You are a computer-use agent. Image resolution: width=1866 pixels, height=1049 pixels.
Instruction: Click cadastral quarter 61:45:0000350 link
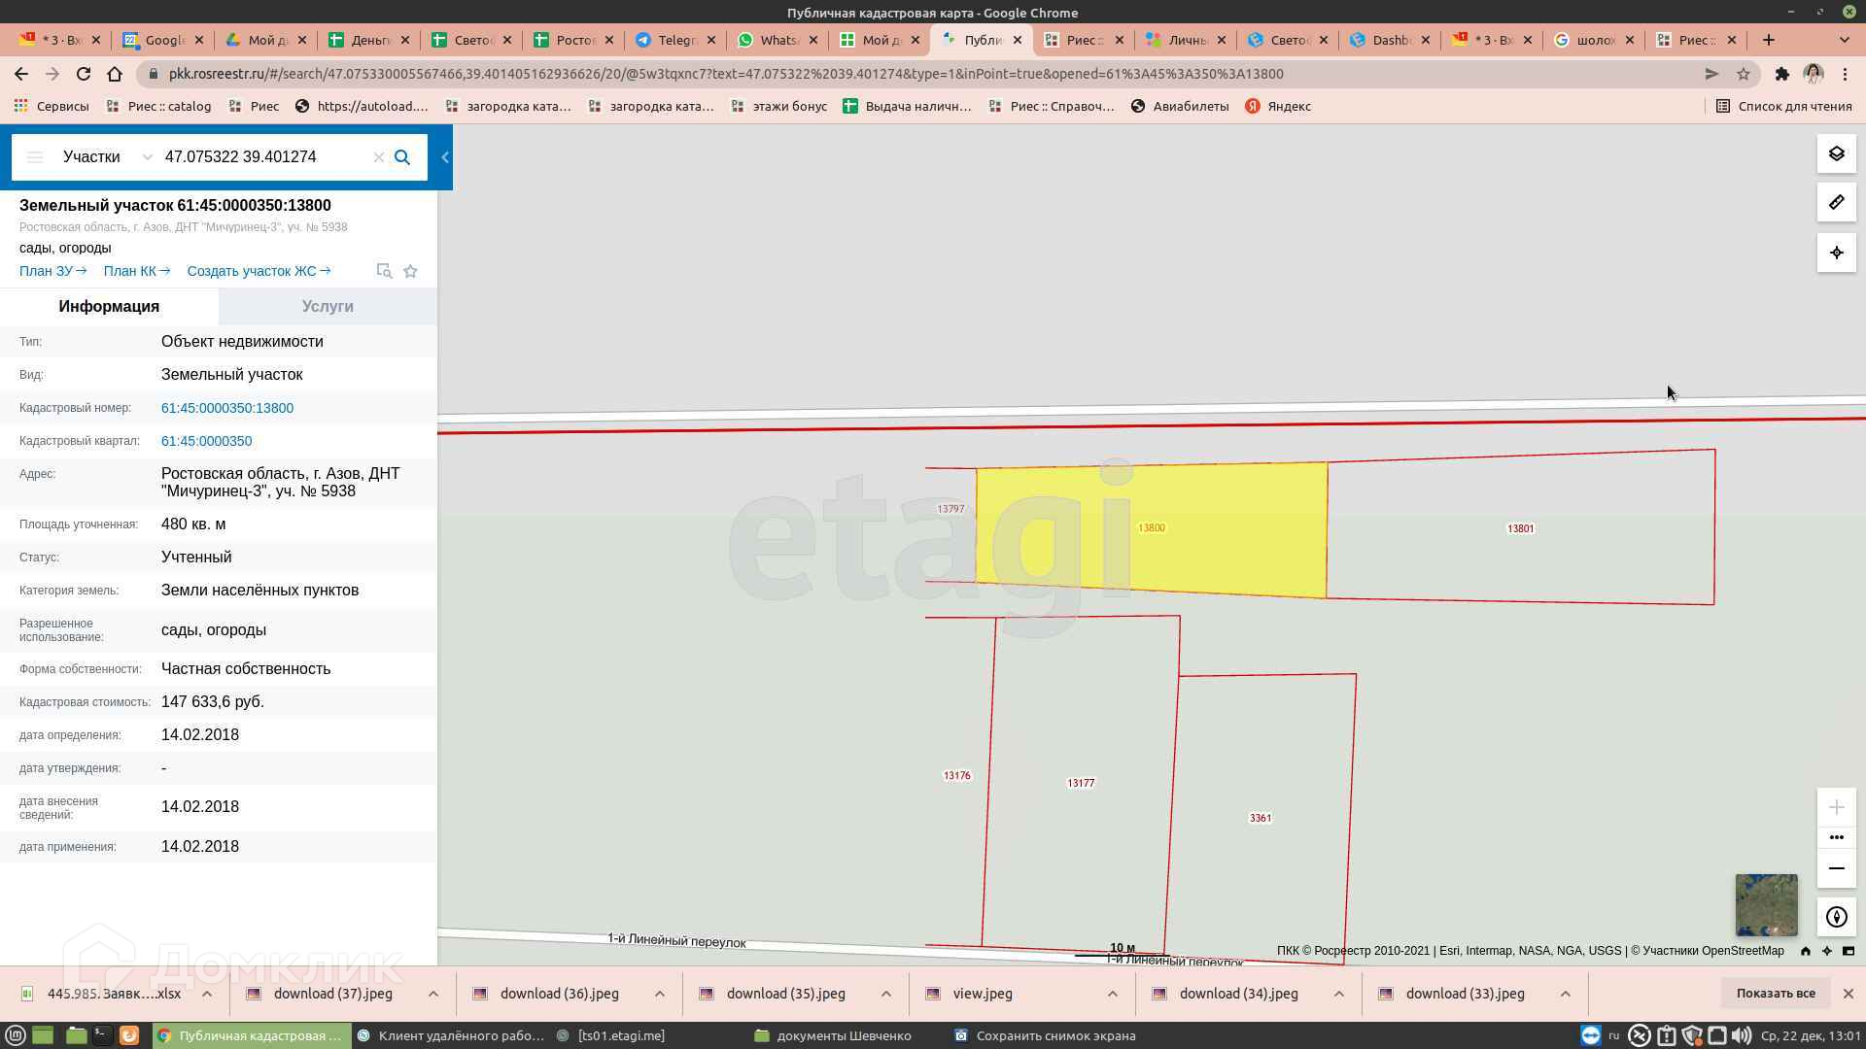tap(206, 441)
